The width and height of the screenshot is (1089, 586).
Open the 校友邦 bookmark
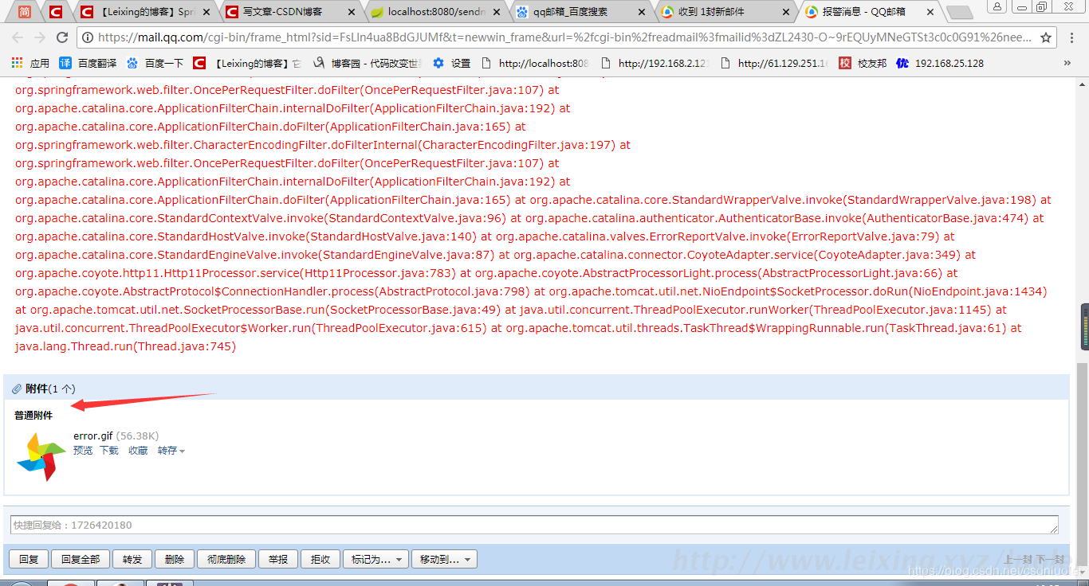pyautogui.click(x=863, y=63)
